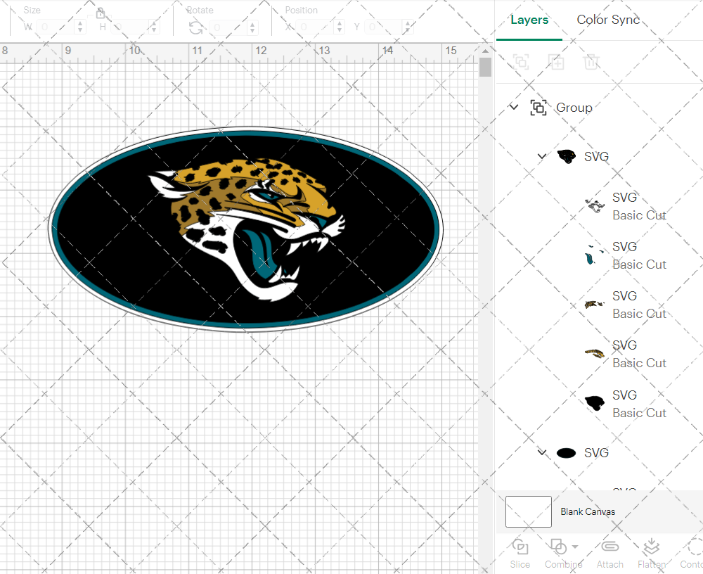Click the Slice tool button
This screenshot has width=703, height=574.
click(x=520, y=554)
